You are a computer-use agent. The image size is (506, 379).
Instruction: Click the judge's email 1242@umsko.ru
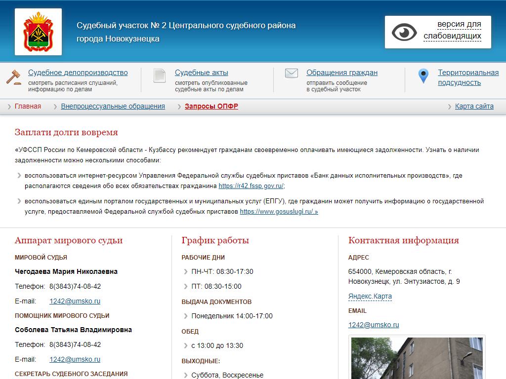point(75,301)
